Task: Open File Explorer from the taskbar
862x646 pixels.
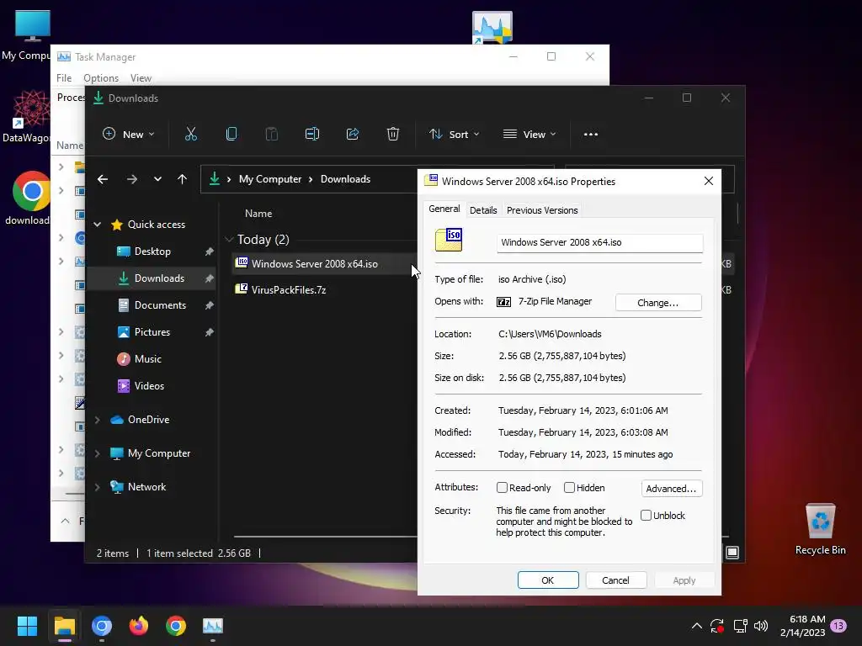Action: (x=64, y=626)
